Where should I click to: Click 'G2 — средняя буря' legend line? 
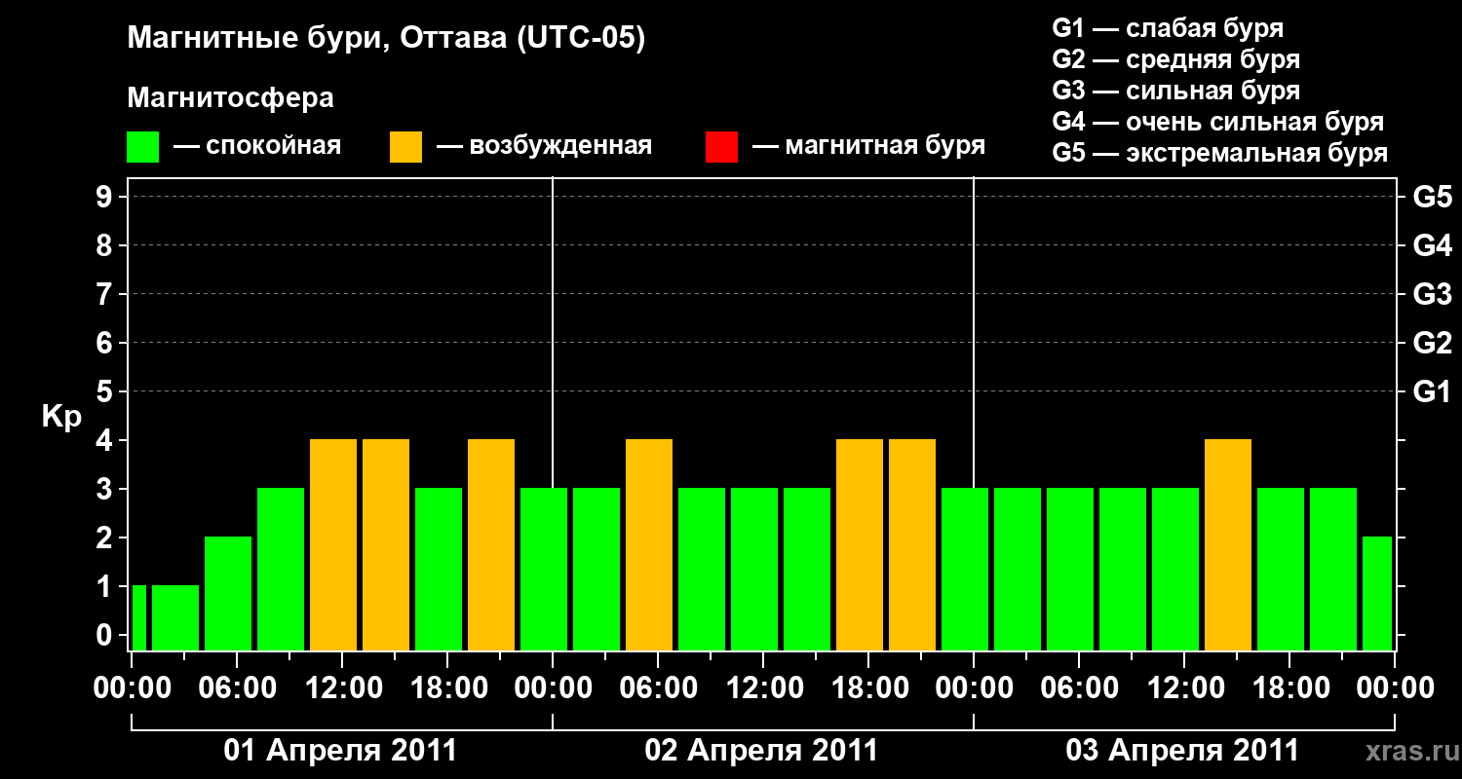click(1176, 59)
